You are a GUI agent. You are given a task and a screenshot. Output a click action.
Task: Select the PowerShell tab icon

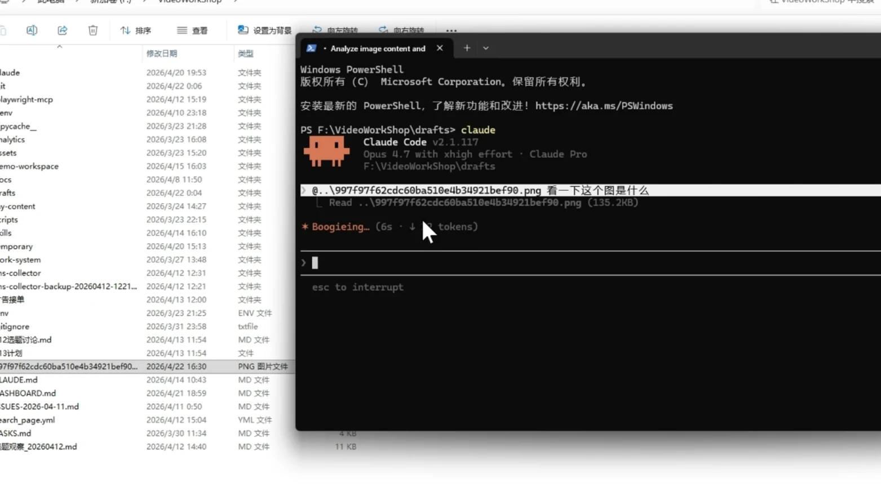click(x=311, y=48)
